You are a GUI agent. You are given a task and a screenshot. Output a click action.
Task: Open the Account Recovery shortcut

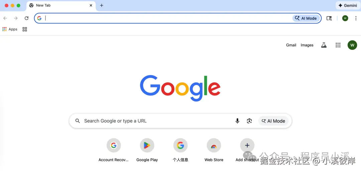[x=114, y=150]
